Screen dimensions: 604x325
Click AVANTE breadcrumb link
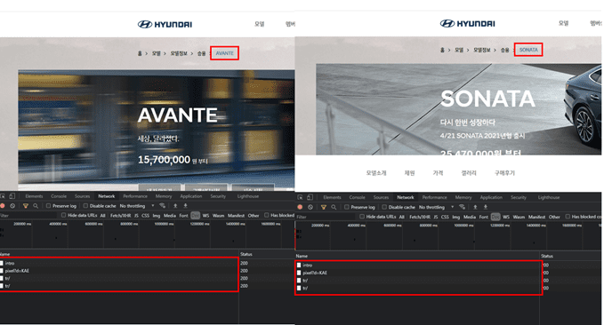coord(224,53)
